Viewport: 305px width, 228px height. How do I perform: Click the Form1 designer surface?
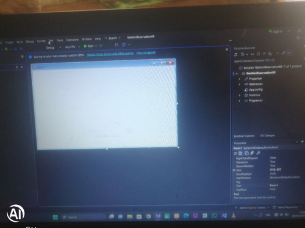(x=106, y=107)
